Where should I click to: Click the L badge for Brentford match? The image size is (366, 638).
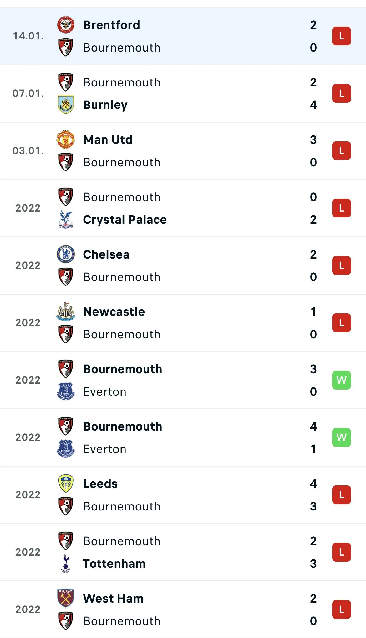click(341, 36)
